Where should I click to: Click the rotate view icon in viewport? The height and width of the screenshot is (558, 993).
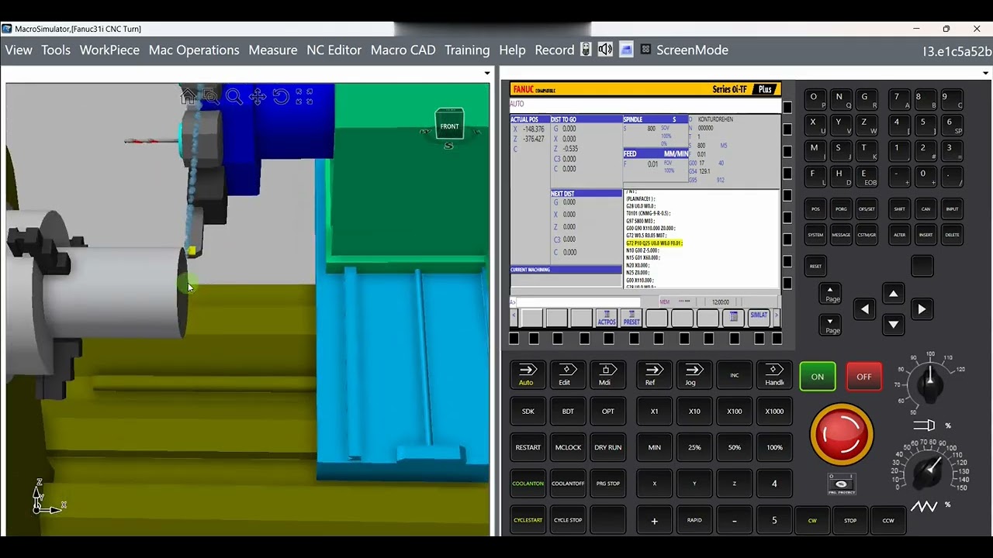tap(281, 97)
